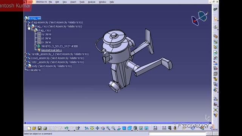Collapse the drag-assembly tree node
The image size is (242, 136).
coord(25,22)
